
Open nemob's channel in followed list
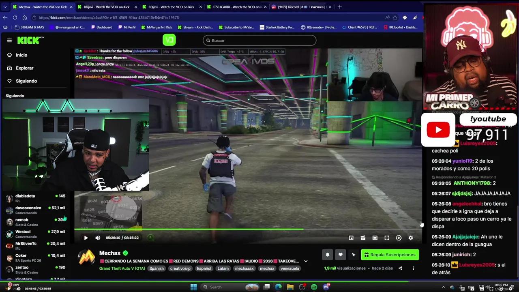[36, 222]
